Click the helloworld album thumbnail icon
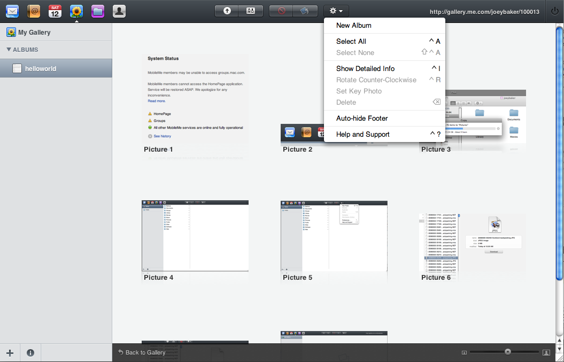 click(x=17, y=68)
